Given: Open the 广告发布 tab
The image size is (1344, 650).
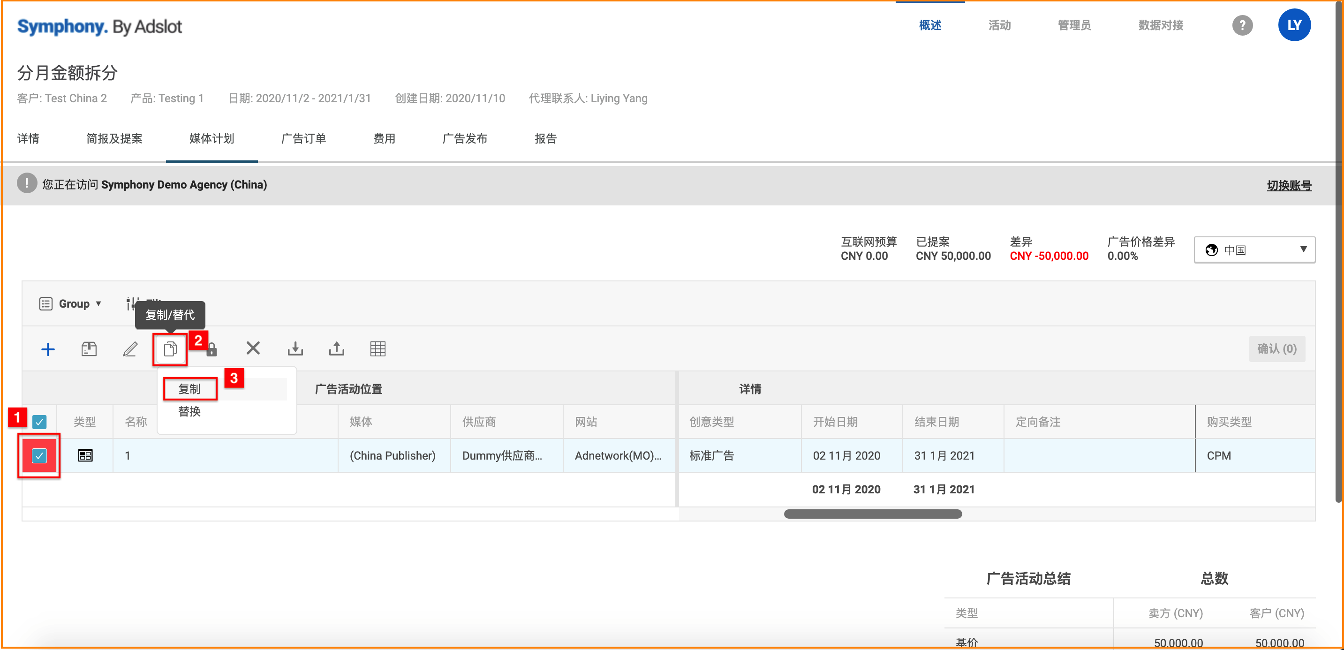Looking at the screenshot, I should 465,138.
